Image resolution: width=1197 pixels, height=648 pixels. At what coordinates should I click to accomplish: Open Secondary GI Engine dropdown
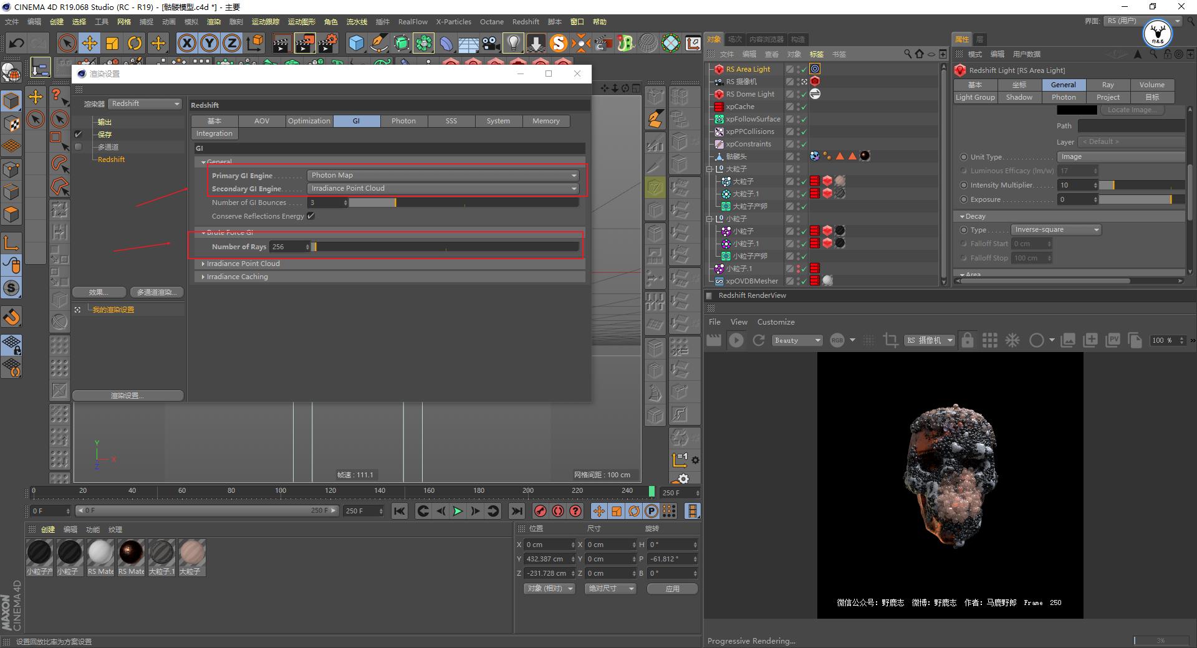coord(443,189)
